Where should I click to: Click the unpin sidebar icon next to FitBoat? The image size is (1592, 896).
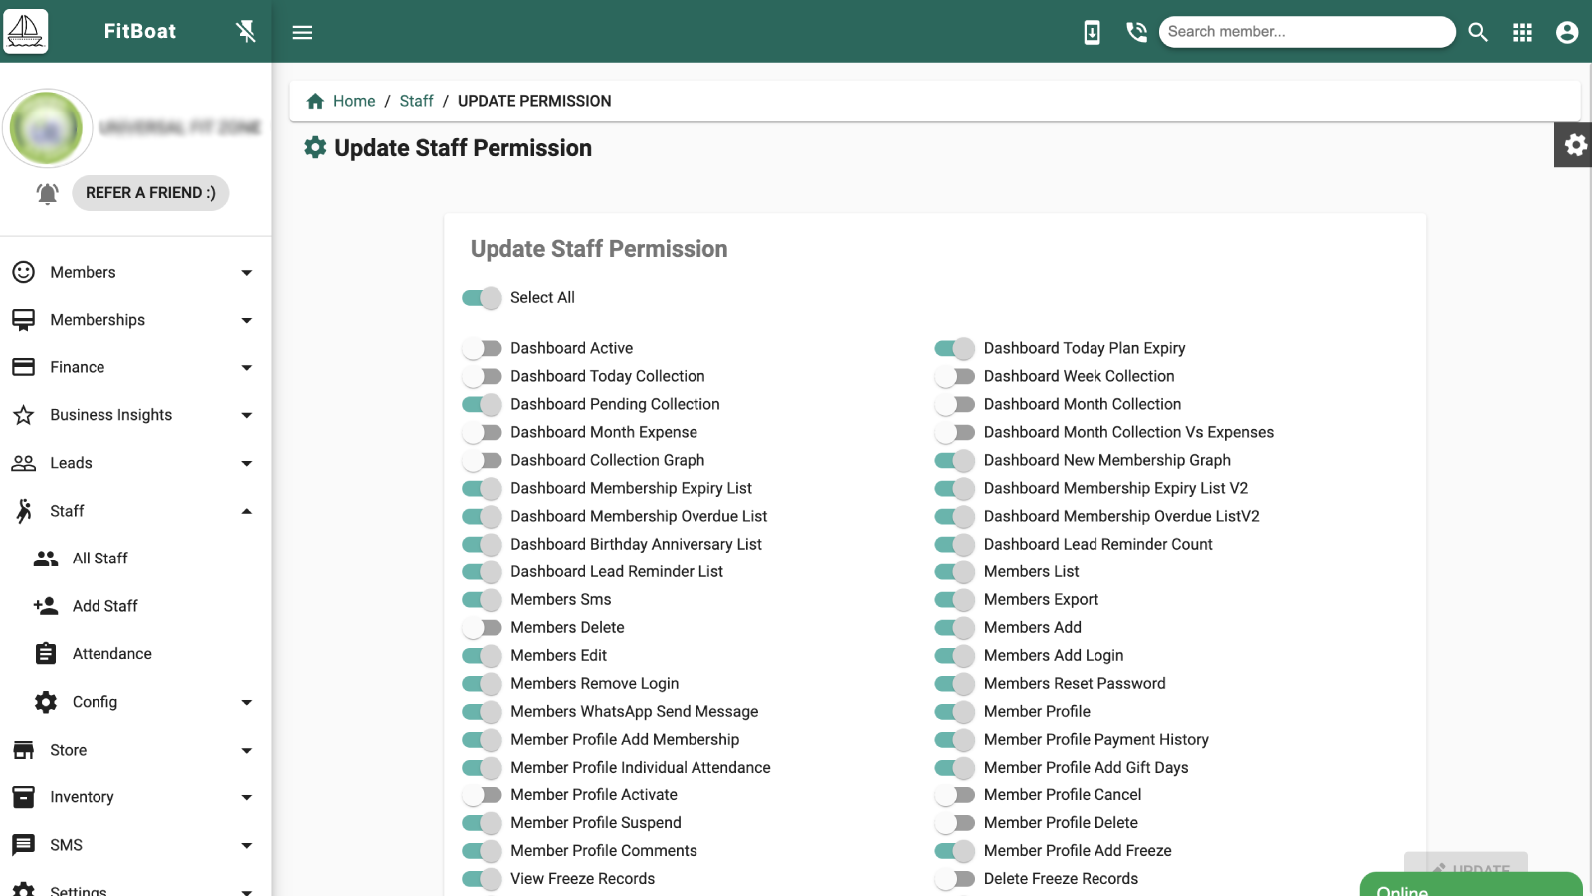pos(244,31)
